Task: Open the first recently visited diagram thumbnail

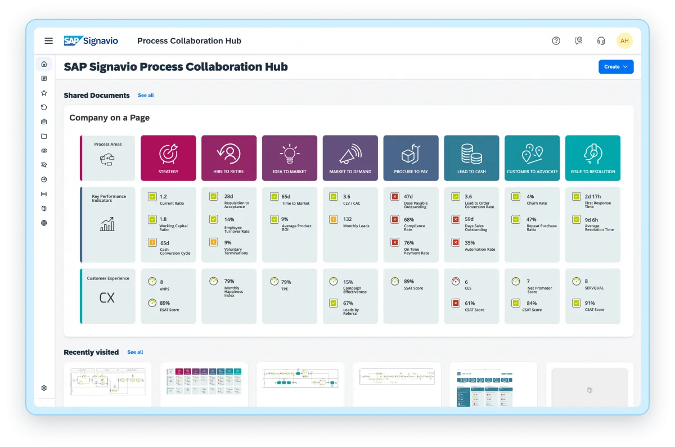Action: click(107, 384)
